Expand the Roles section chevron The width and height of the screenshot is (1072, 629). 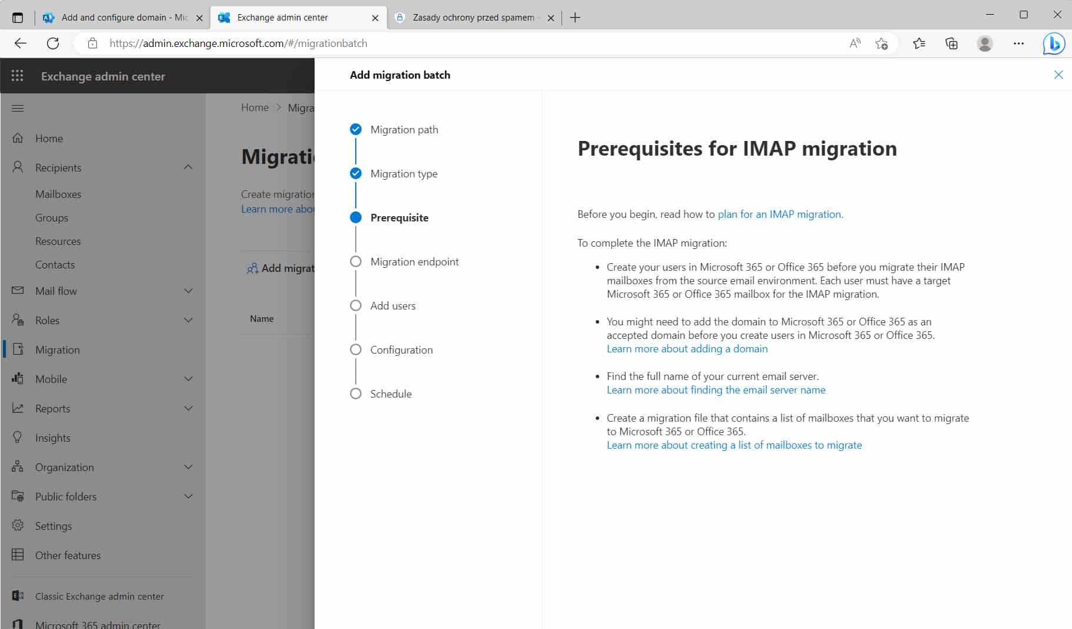[x=188, y=320]
